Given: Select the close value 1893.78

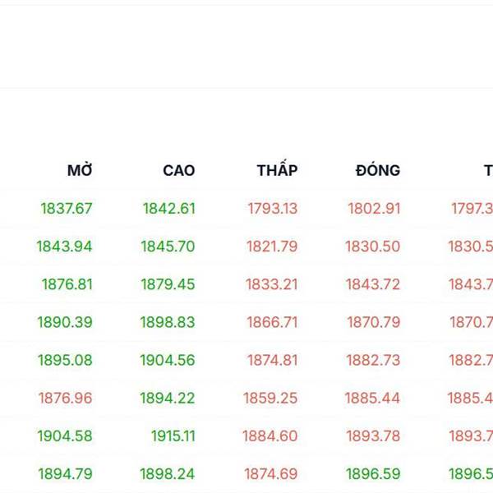Looking at the screenshot, I should (373, 436).
